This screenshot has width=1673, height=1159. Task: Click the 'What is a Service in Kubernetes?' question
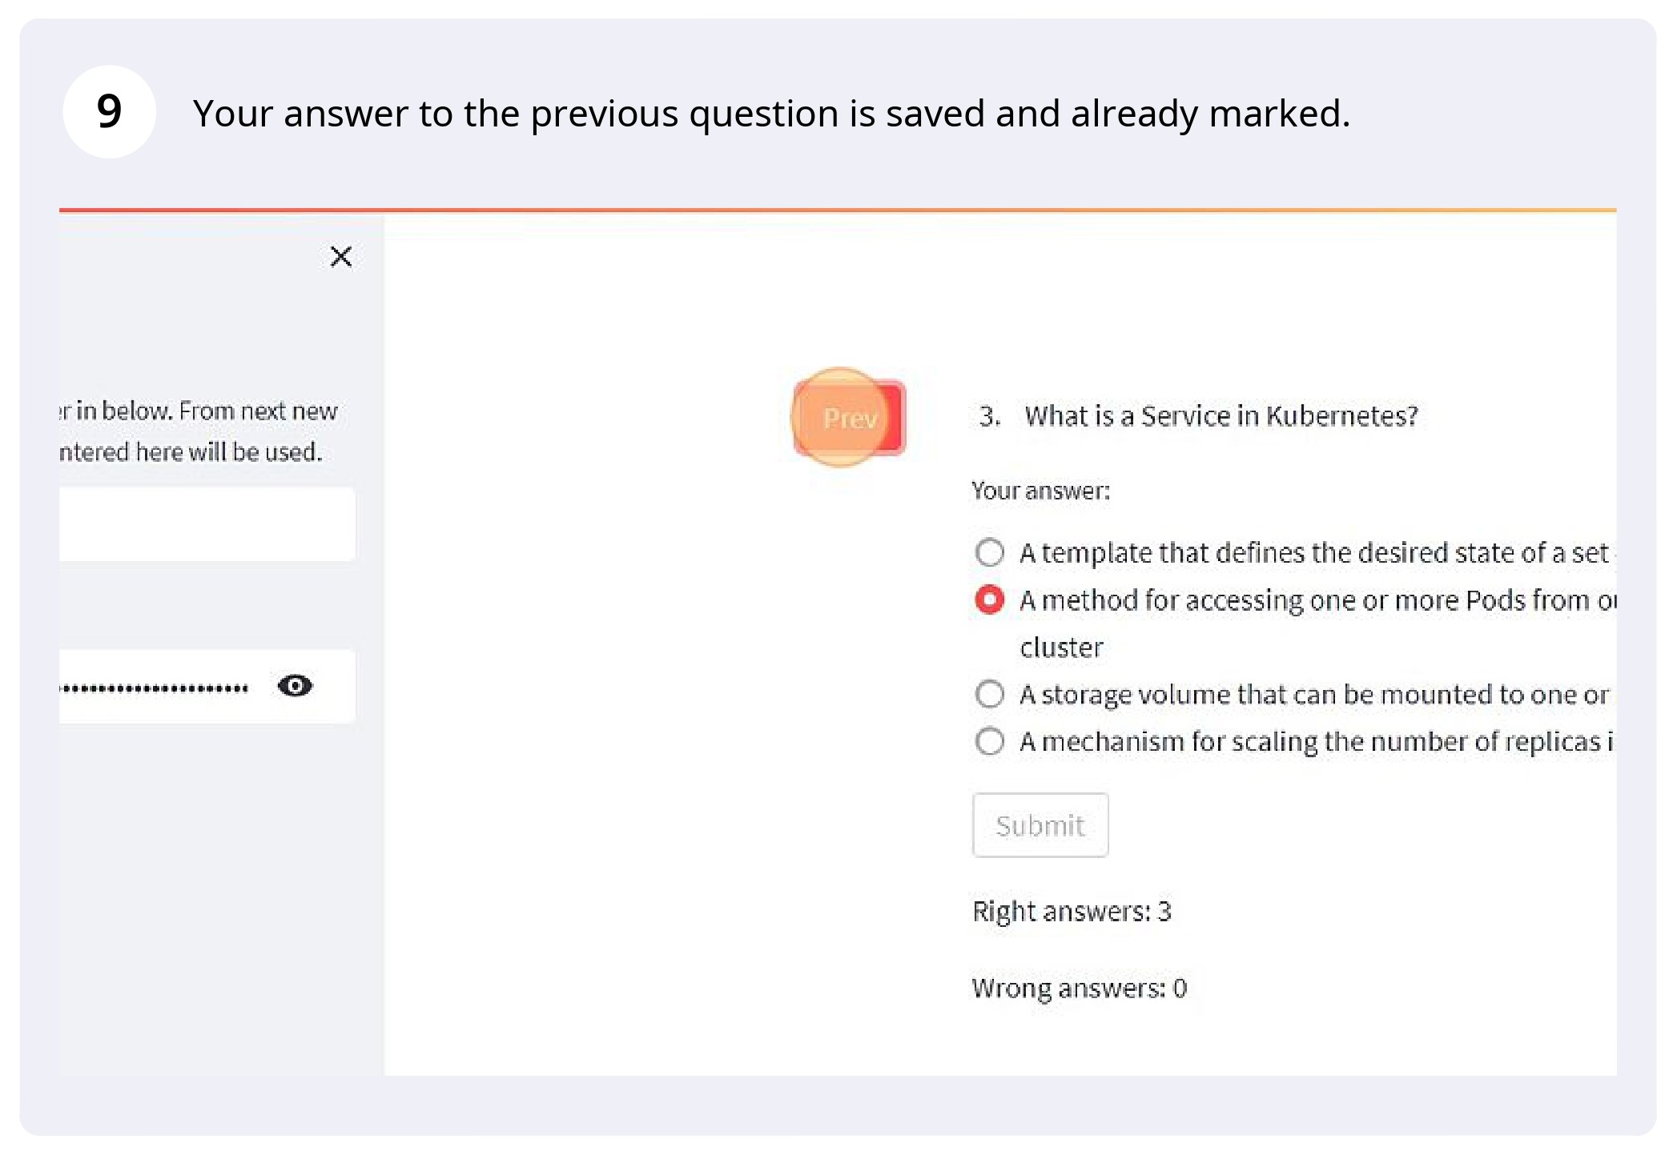click(x=1221, y=416)
